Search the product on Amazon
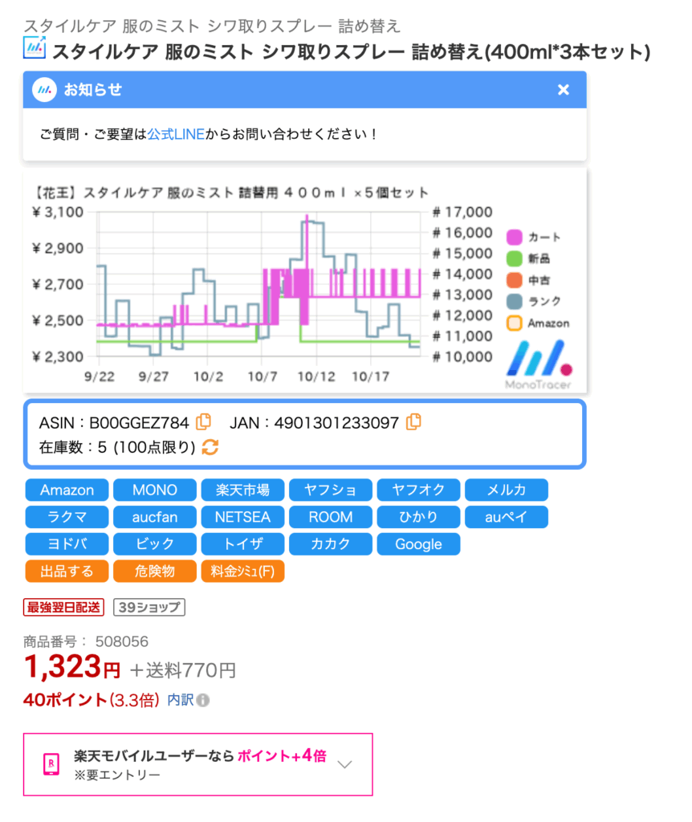This screenshot has height=822, width=692. click(x=67, y=490)
